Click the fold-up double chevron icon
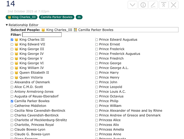The width and height of the screenshot is (184, 139). coord(163,5)
